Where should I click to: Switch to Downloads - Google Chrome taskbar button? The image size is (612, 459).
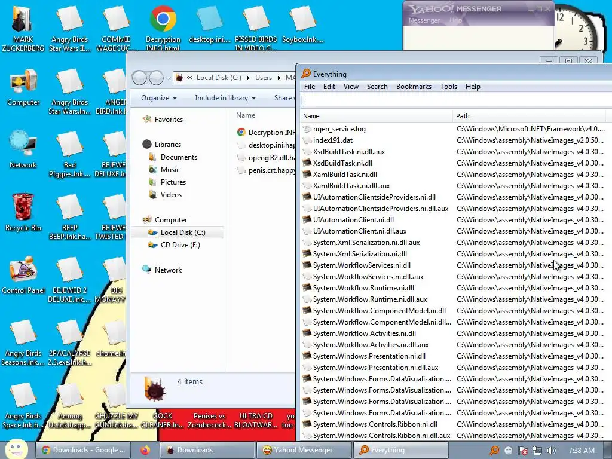84,450
